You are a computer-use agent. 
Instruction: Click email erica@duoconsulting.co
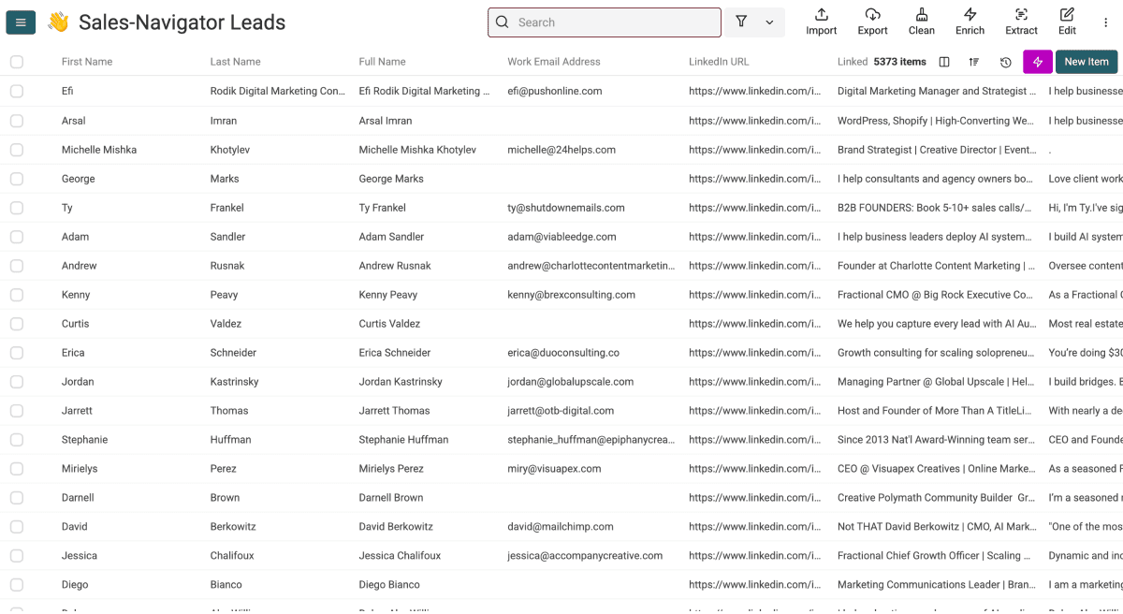tap(563, 352)
